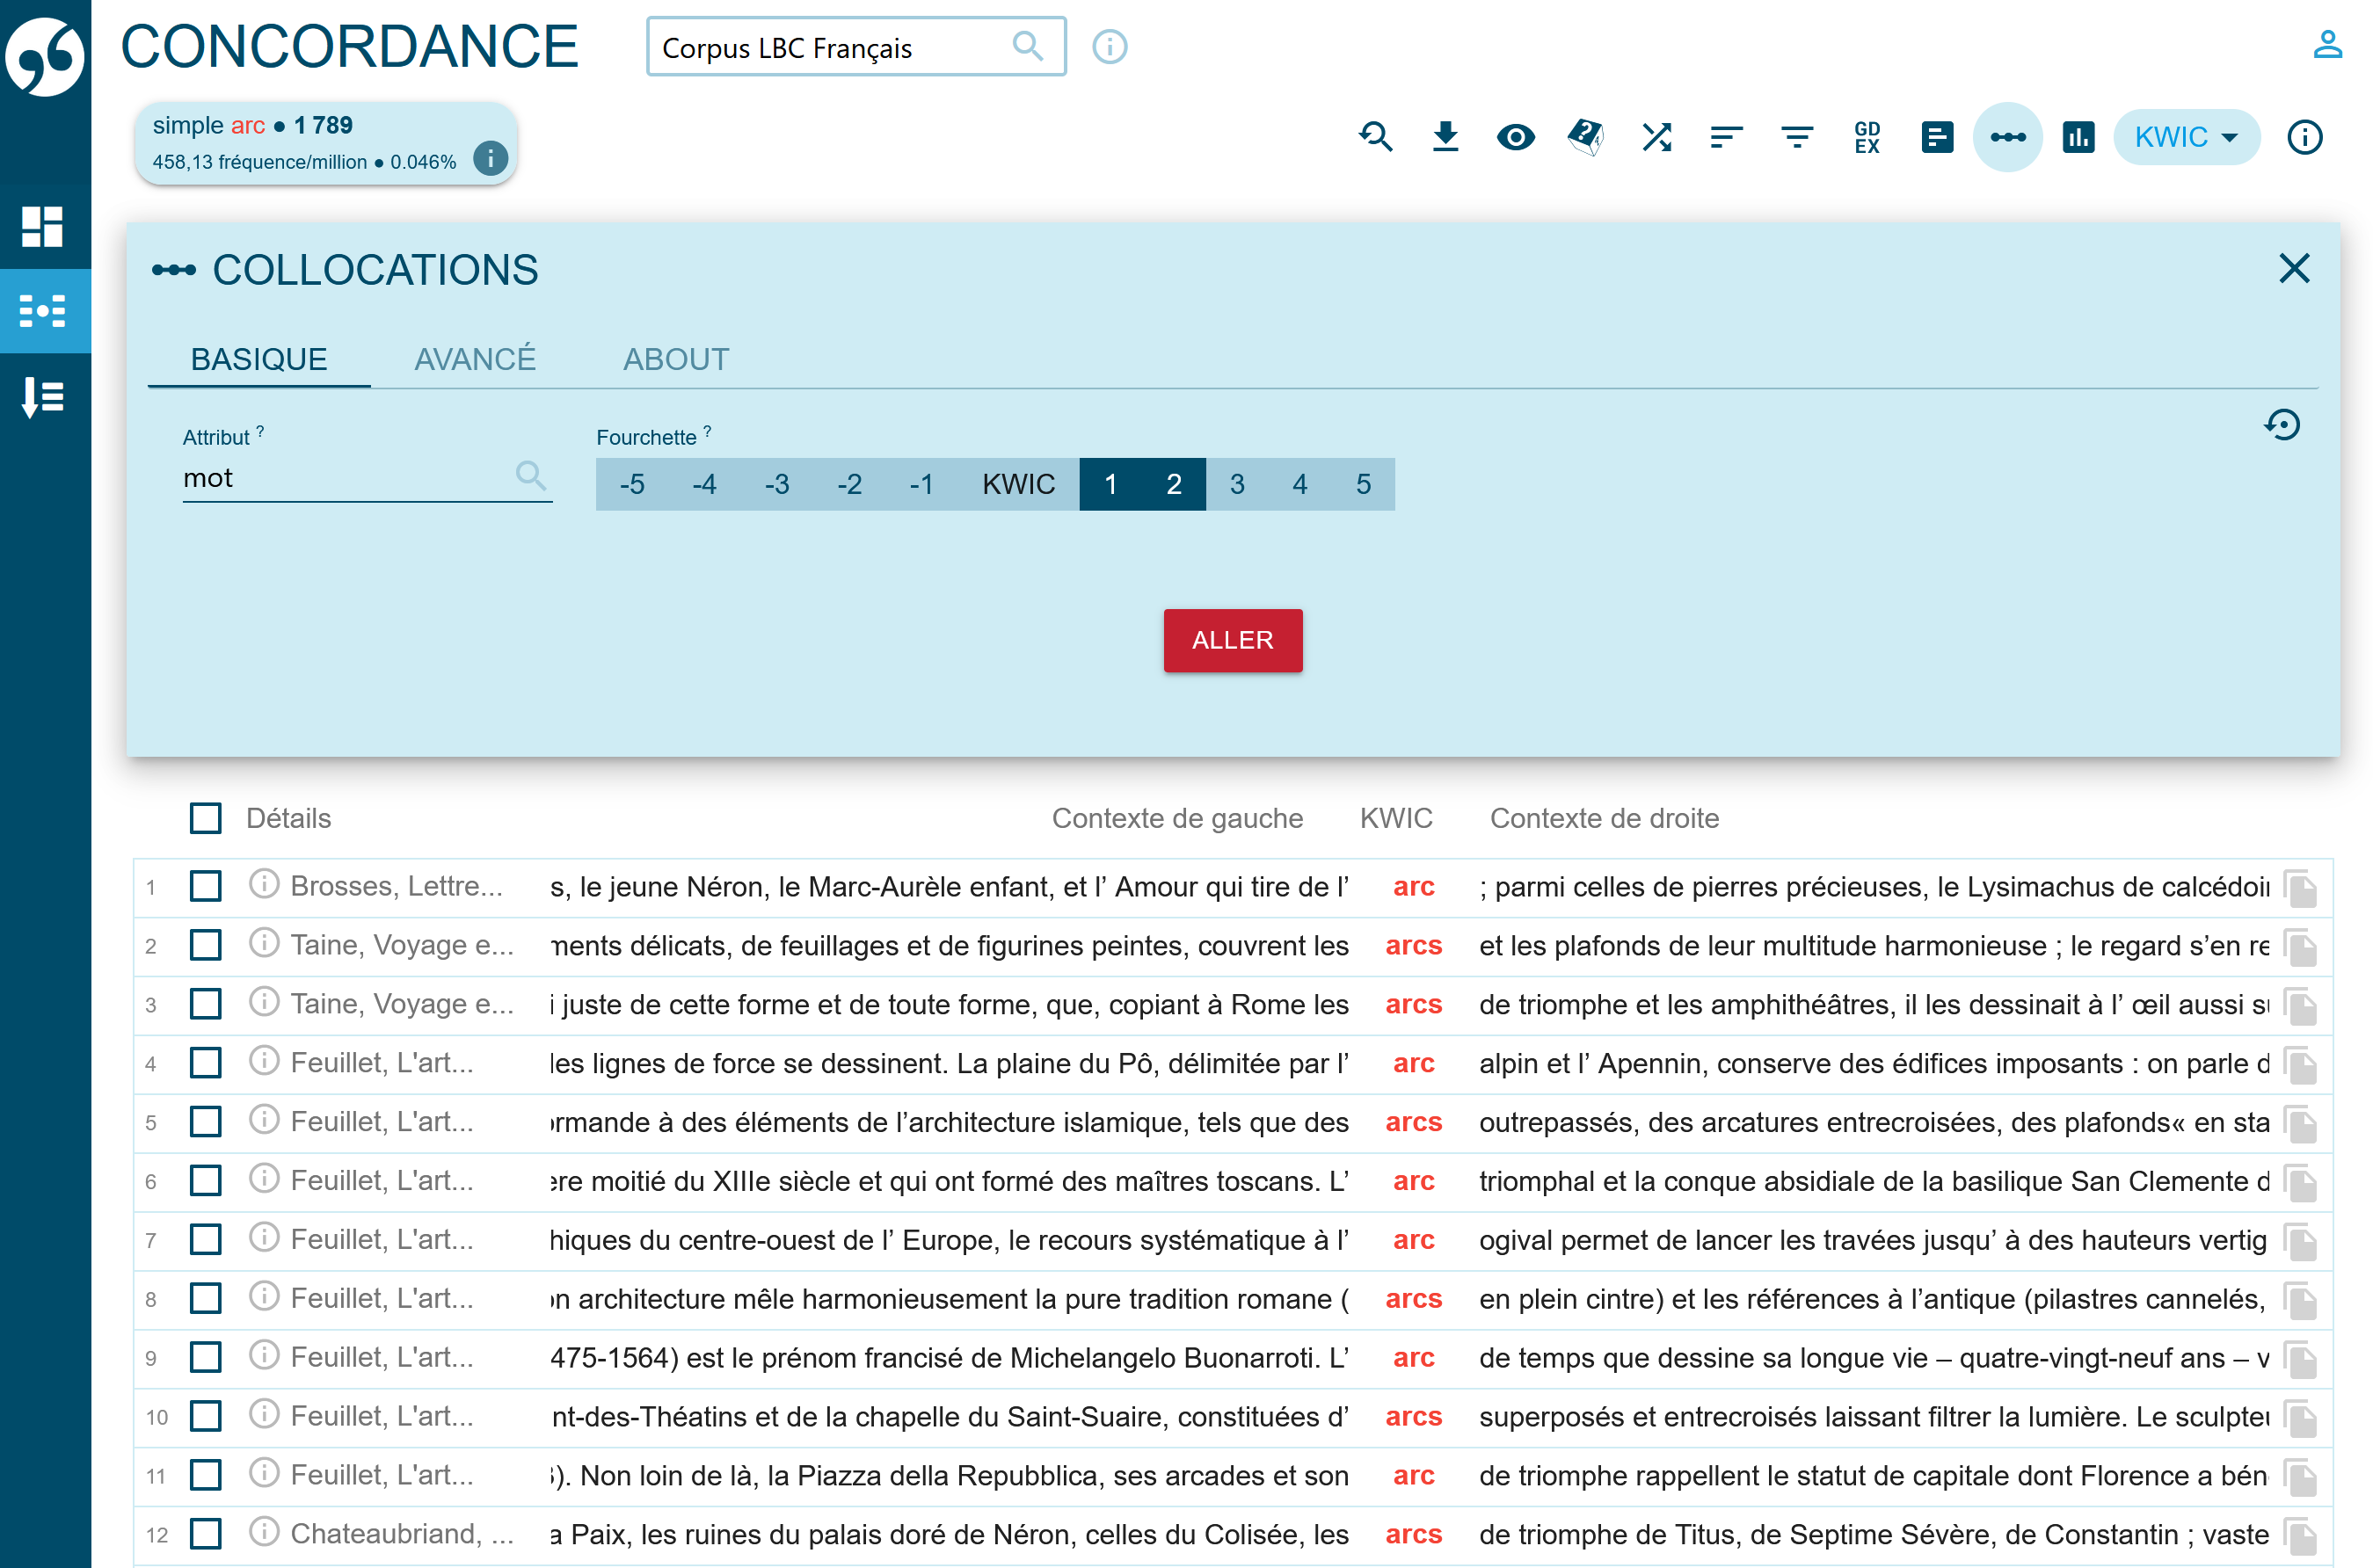
Task: Open the filter lines icon
Action: [1797, 137]
